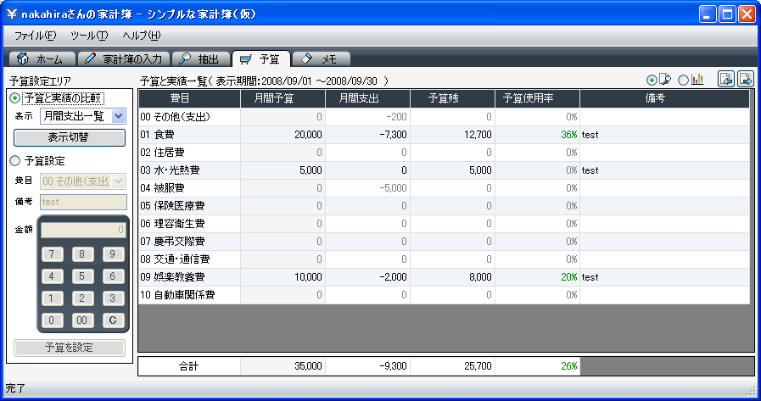Open the ツール(T) menu
Screen dimensions: 761x401
(89, 36)
